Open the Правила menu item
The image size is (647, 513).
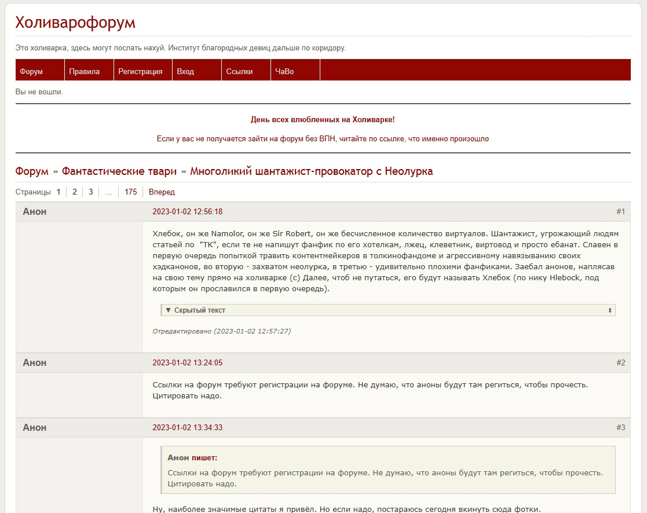click(x=84, y=72)
